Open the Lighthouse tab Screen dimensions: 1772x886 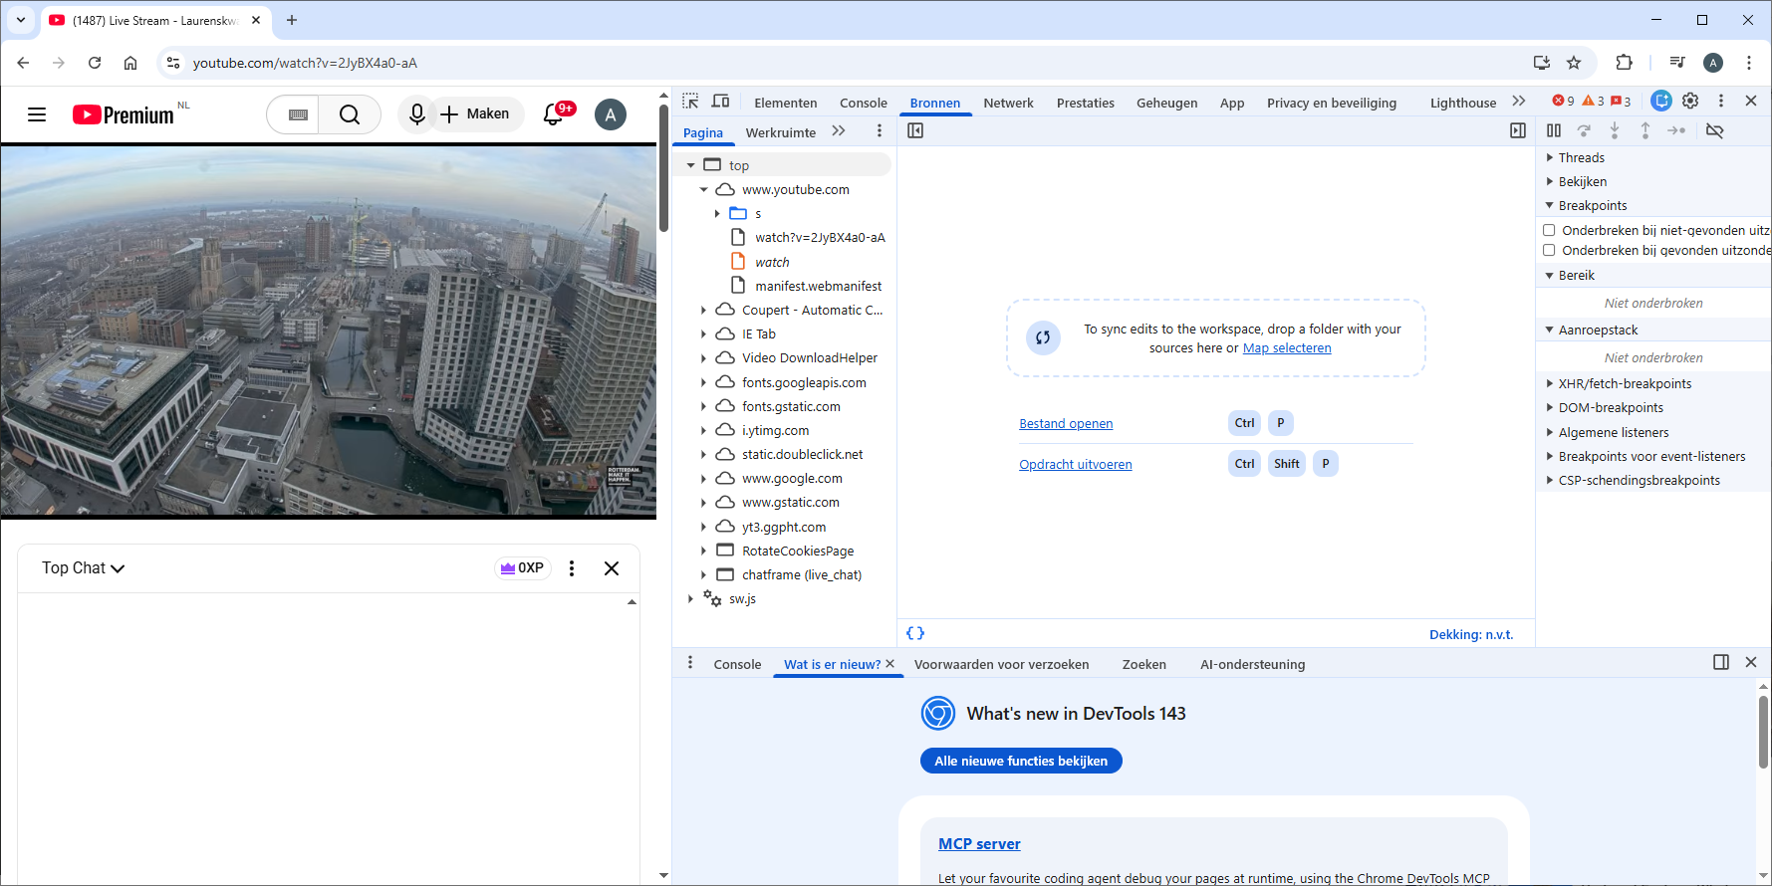point(1462,103)
